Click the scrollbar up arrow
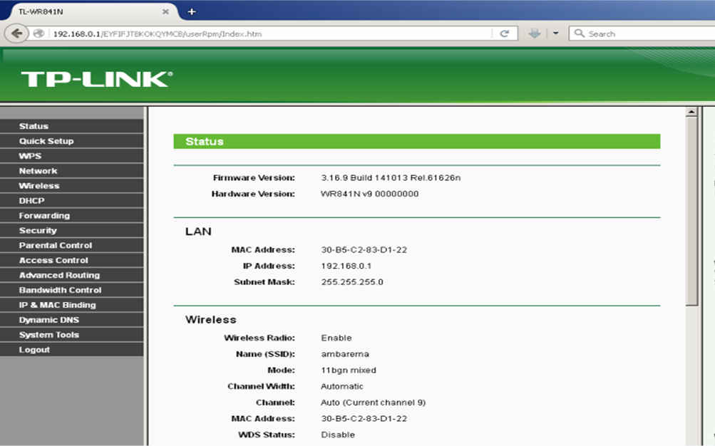Viewport: 715px width, 446px height. (690, 111)
